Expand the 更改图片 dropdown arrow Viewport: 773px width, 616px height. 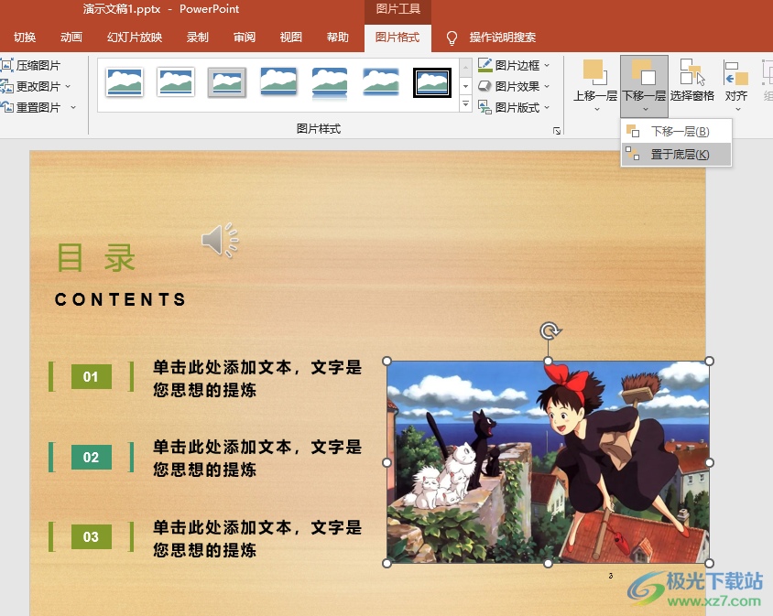point(68,86)
